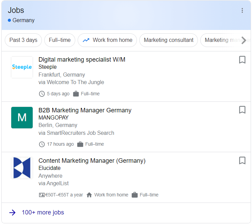Click the clock icon next to 5 days ago
The width and height of the screenshot is (252, 224).
(x=42, y=94)
